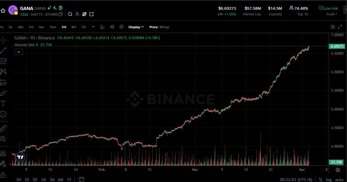Screen dimensions: 347x182
Task: Select the forecasting projection tool
Action: [x=3, y=82]
